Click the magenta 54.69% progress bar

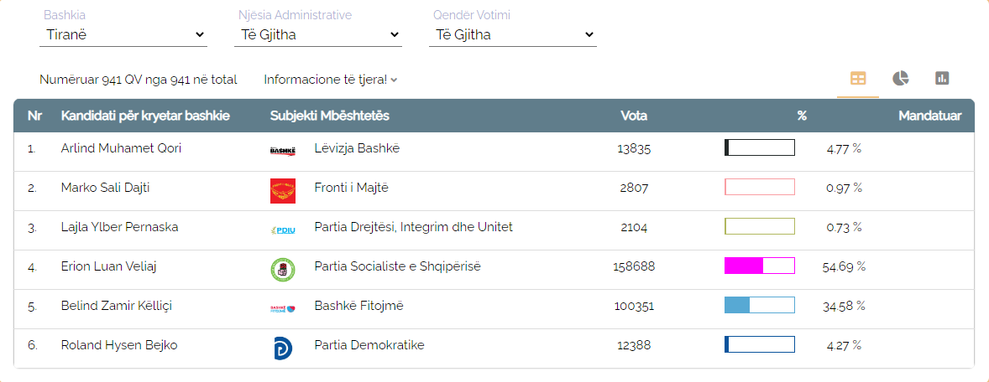[760, 266]
